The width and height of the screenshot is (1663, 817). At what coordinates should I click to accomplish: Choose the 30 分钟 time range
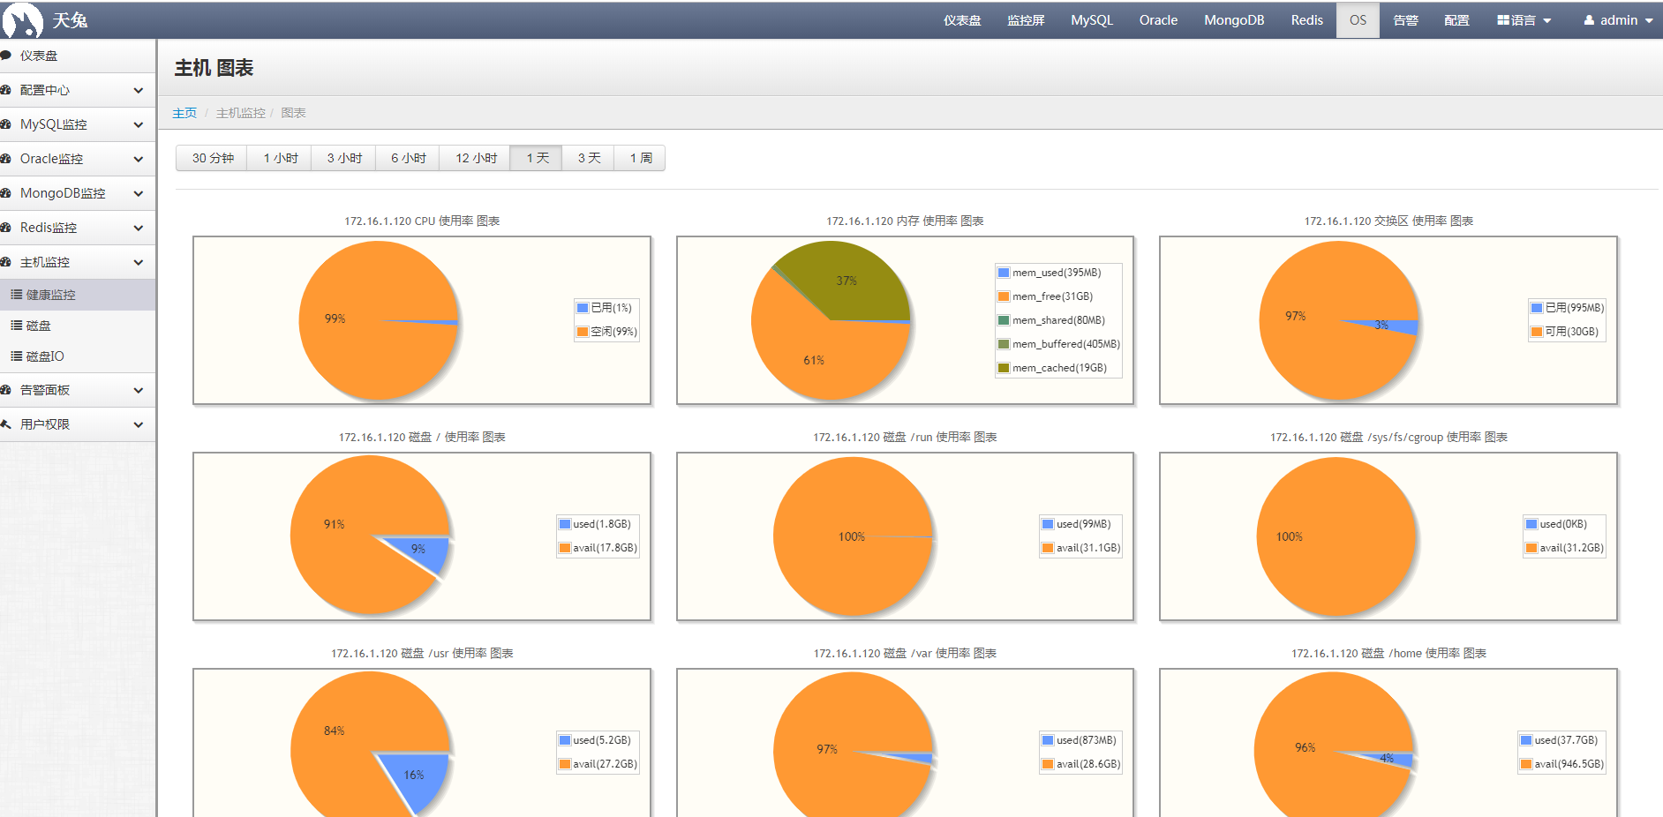click(213, 158)
